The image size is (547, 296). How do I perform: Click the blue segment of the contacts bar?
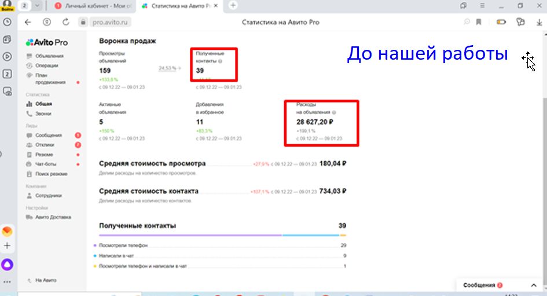point(311,235)
